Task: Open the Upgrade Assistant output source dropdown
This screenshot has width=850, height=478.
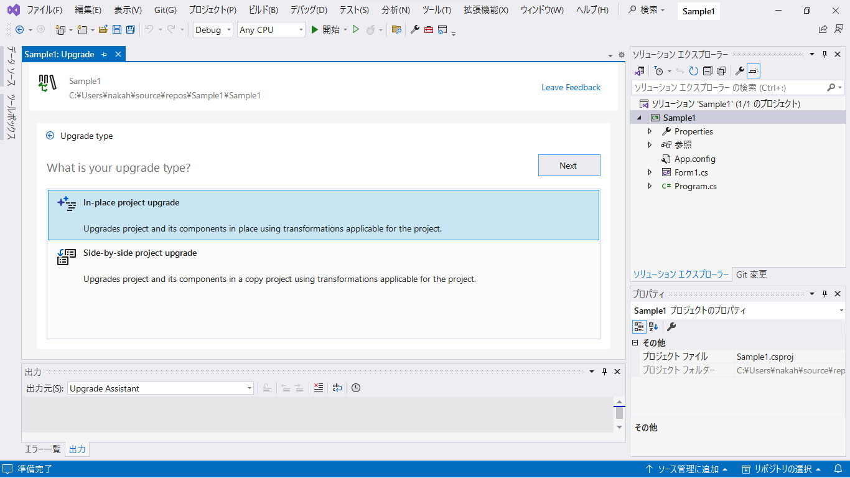Action: [161, 388]
